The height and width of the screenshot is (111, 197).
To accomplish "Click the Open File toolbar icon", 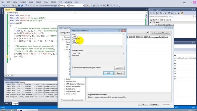I will click(16, 6).
